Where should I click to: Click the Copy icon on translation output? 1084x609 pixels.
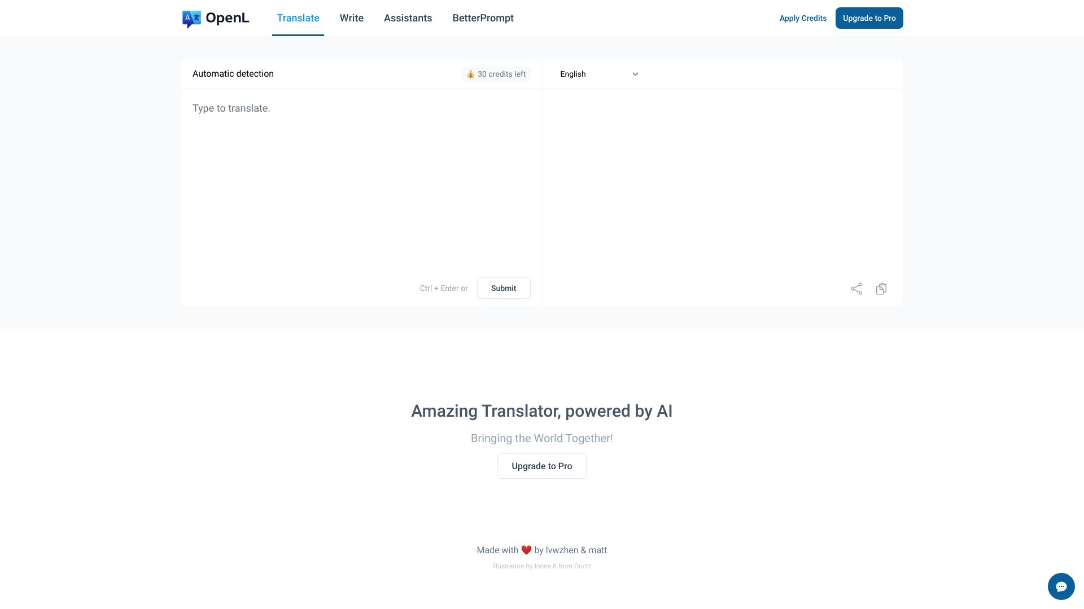pos(881,289)
